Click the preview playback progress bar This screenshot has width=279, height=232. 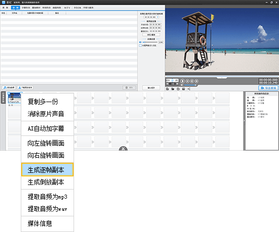point(222,76)
